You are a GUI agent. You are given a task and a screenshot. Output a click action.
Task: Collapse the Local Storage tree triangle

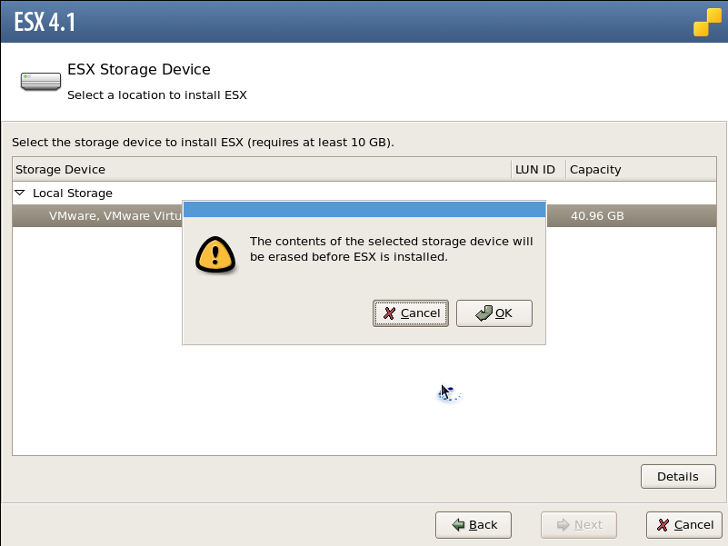20,193
